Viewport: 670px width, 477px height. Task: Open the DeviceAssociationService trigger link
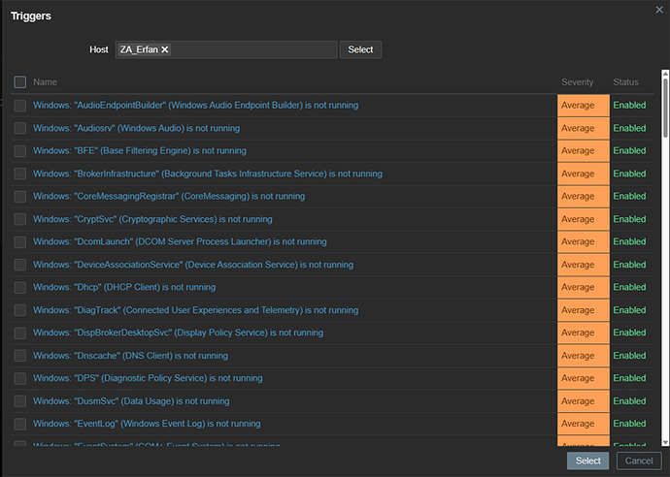pos(193,265)
